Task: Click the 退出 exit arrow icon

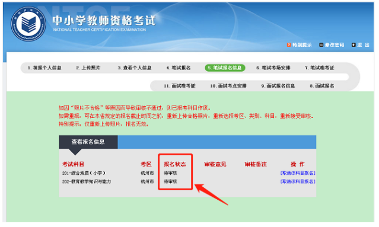Action: point(353,45)
